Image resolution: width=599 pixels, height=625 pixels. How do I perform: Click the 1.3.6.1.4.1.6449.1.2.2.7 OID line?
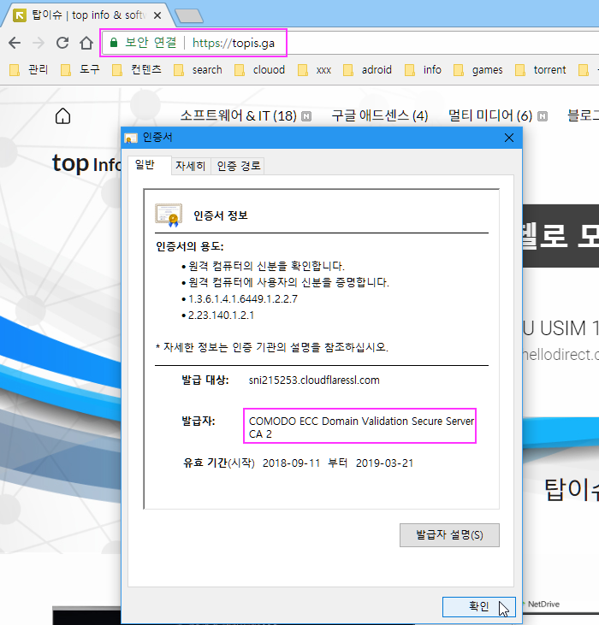[243, 299]
